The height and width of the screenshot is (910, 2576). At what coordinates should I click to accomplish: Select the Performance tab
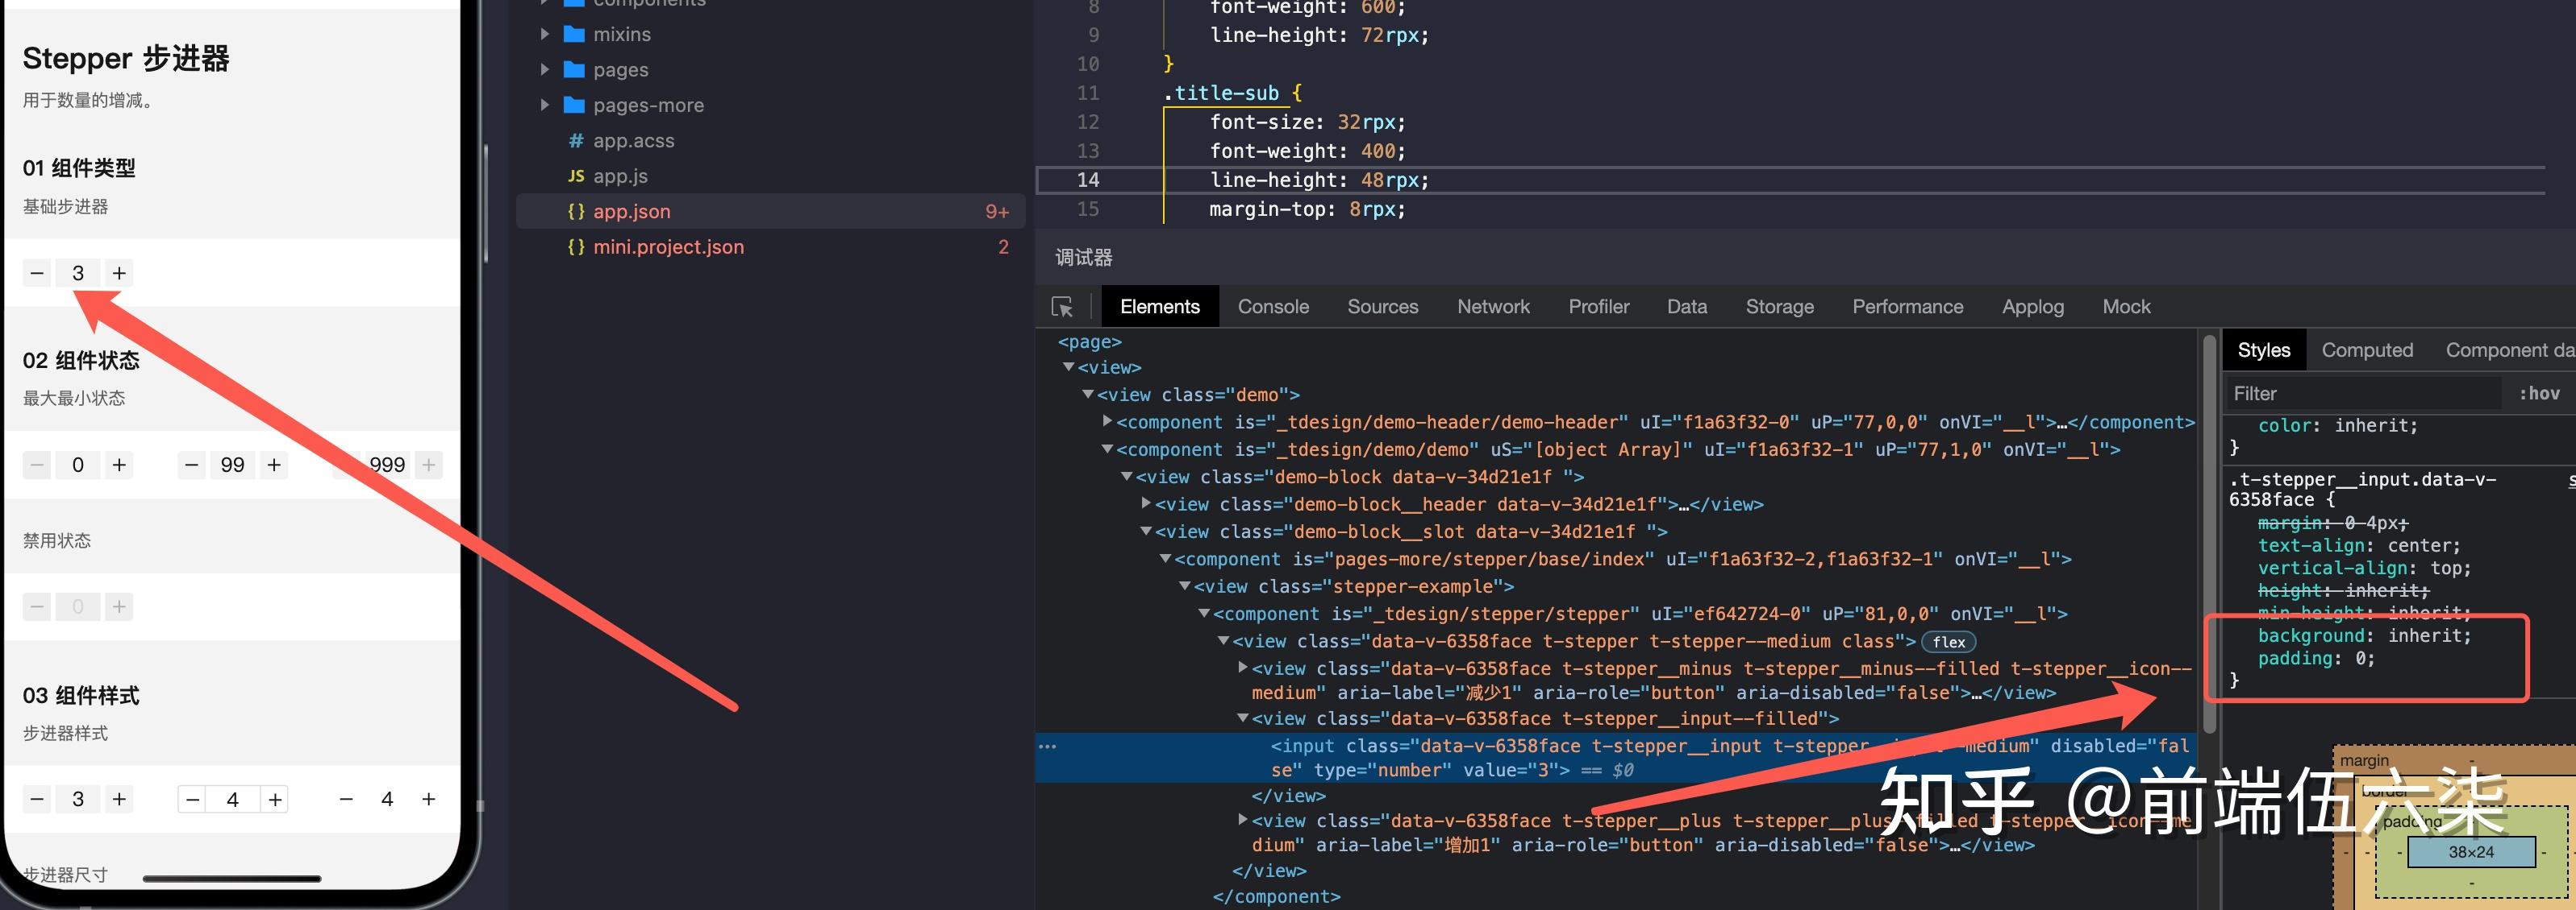1907,307
